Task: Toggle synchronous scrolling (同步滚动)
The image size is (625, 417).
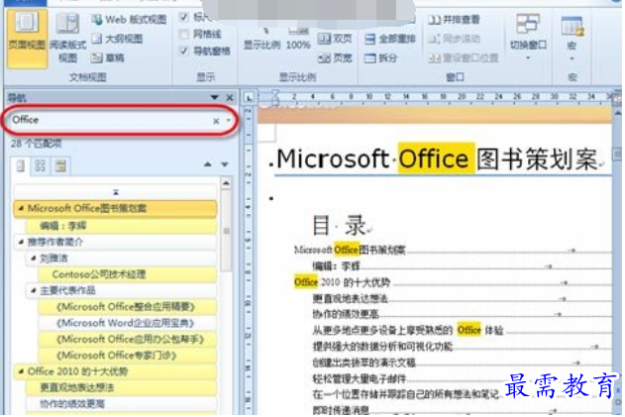Action: (454, 39)
